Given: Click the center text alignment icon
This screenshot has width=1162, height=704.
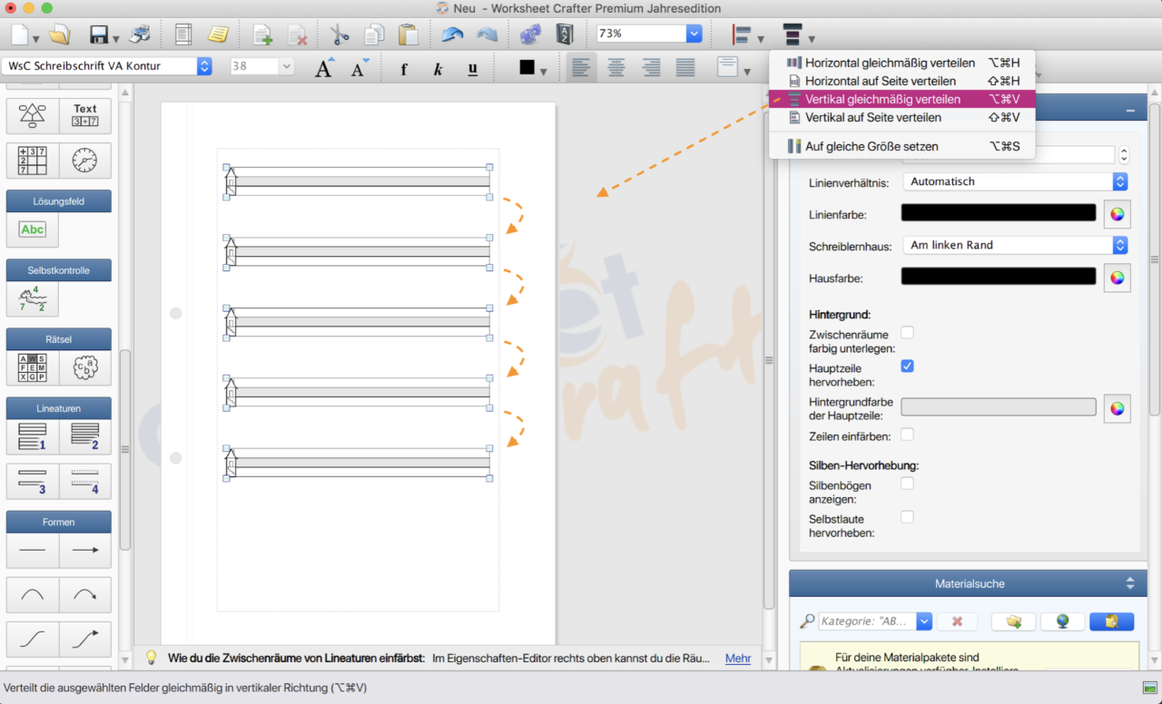Looking at the screenshot, I should pos(616,67).
